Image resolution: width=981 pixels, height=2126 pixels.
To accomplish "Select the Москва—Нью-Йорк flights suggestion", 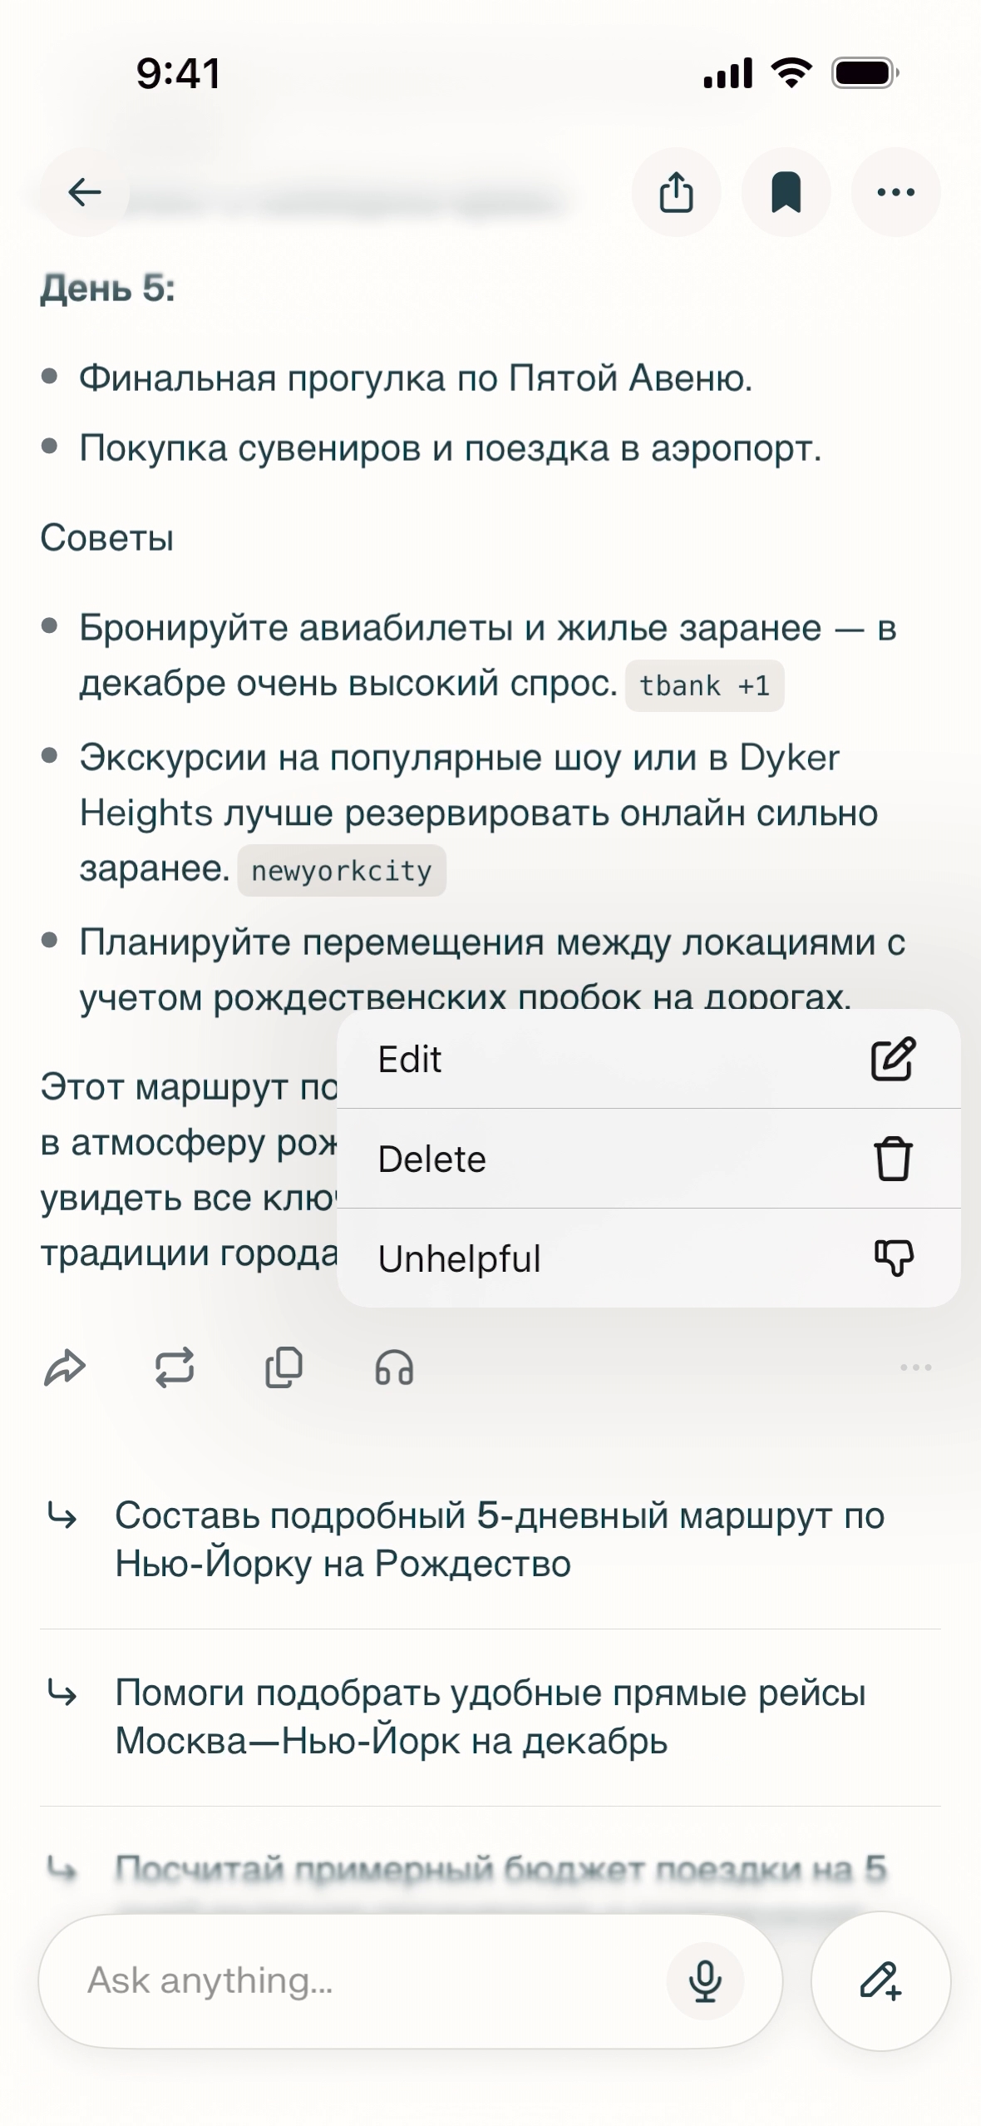I will click(491, 1717).
